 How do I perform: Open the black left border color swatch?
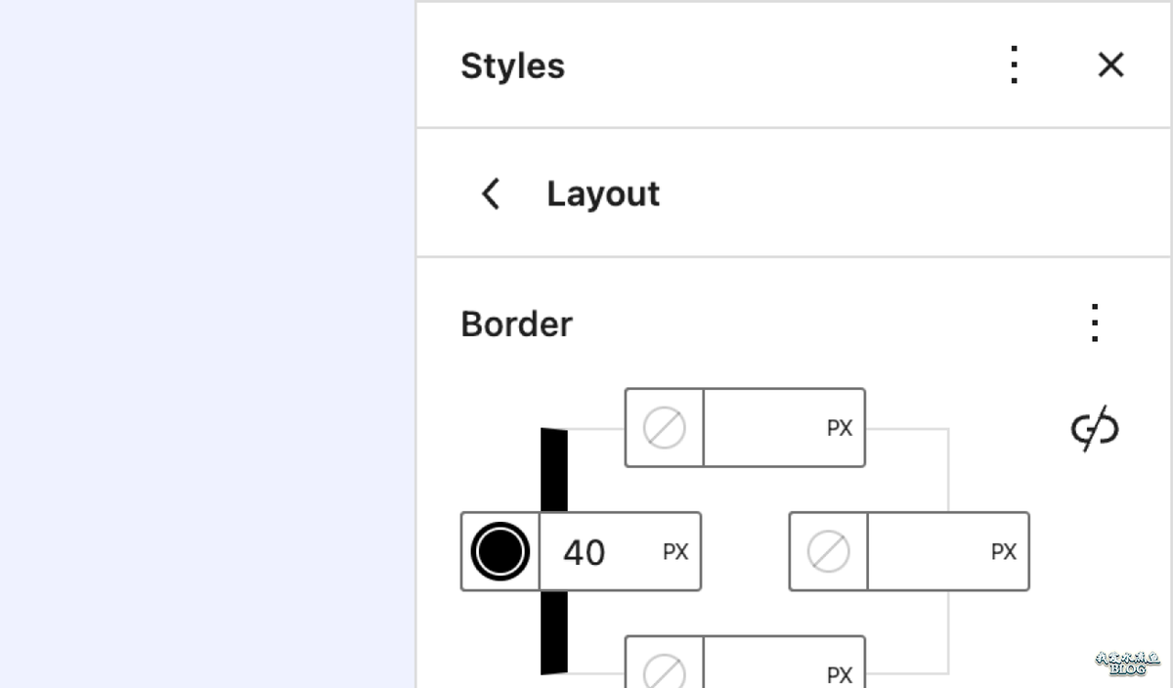coord(500,552)
